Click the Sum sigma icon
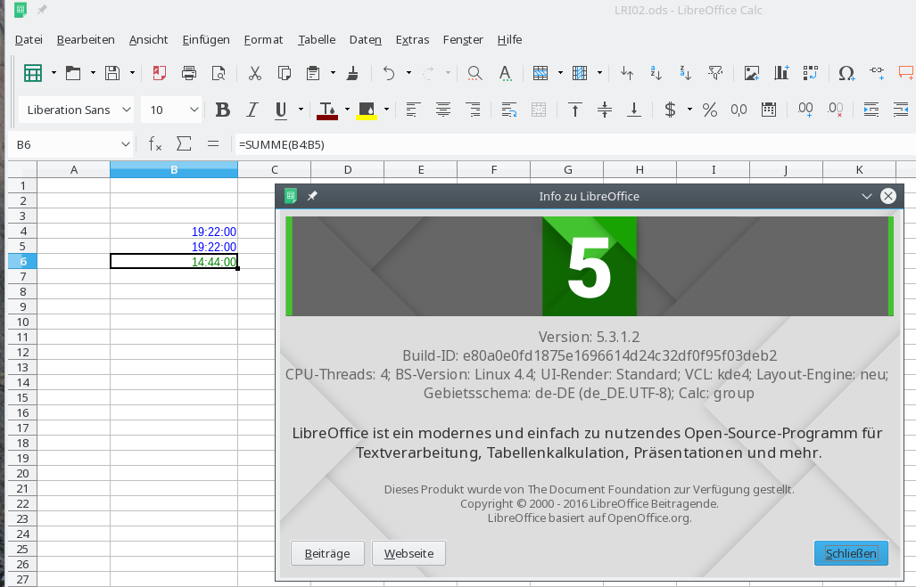This screenshot has width=916, height=587. tap(184, 144)
